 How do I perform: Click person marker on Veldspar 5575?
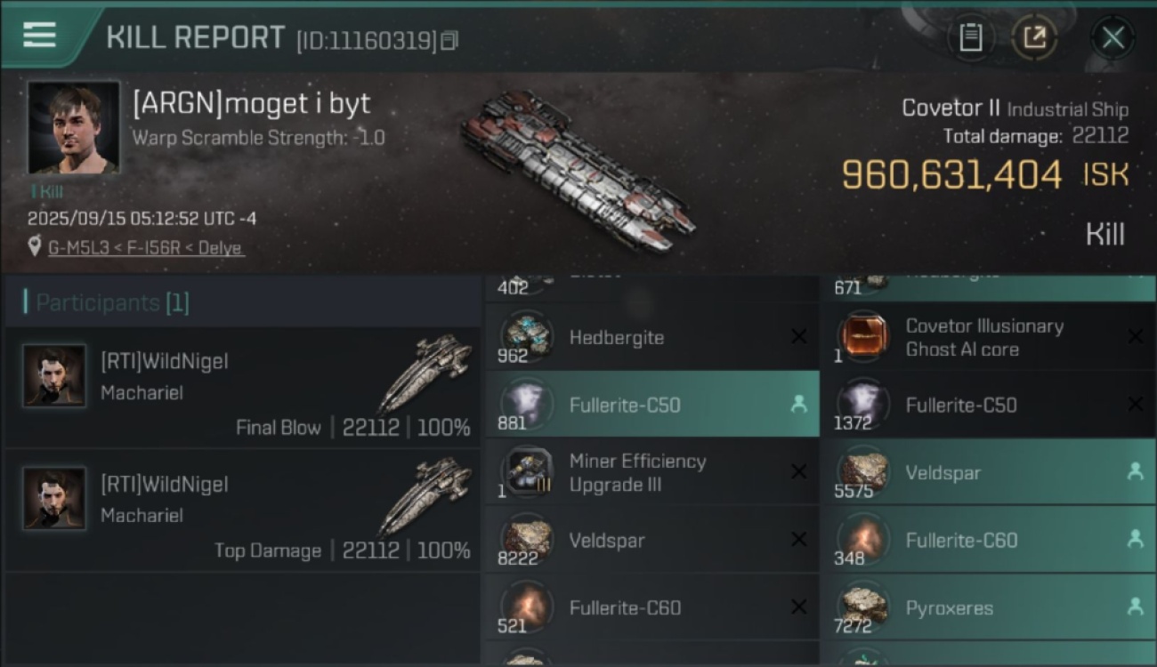pyautogui.click(x=1135, y=472)
